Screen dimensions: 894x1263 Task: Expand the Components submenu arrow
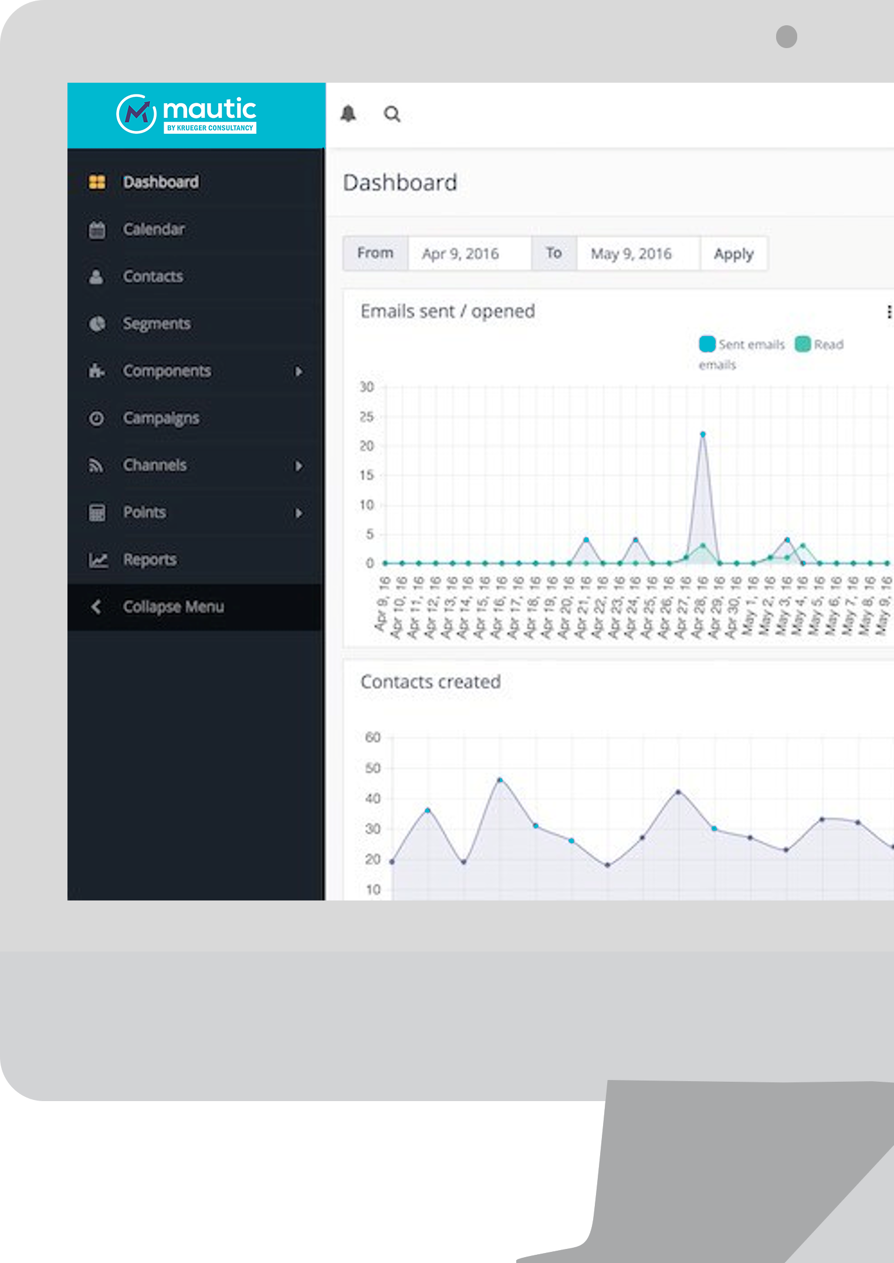tap(299, 371)
